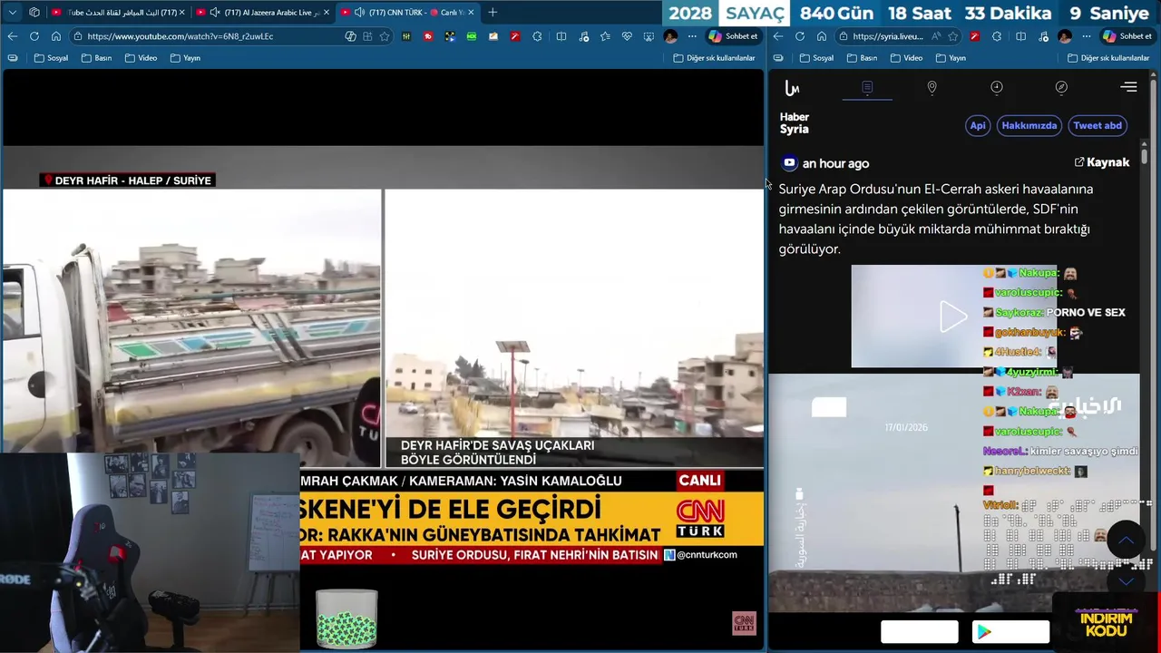Open the Basın bookmarks folder in left browser
Screen dimensions: 1161x653
(96, 58)
